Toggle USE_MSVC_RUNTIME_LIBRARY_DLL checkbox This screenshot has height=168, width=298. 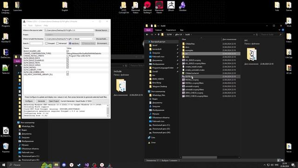(68, 74)
